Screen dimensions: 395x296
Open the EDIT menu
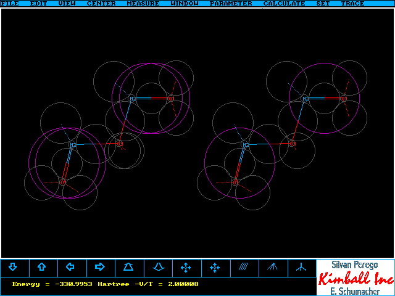(x=39, y=4)
